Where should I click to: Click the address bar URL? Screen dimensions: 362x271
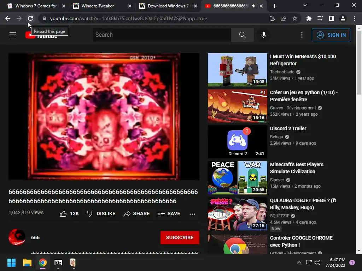click(128, 18)
